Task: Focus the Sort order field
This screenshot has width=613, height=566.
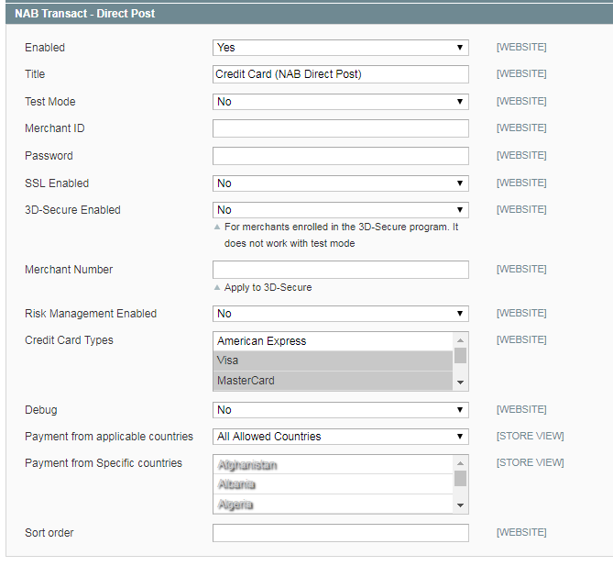Action: (340, 533)
